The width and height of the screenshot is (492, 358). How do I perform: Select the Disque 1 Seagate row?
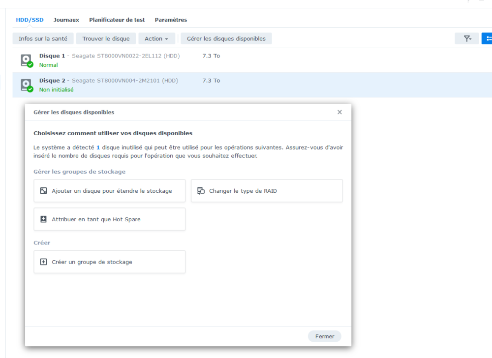[x=246, y=60]
